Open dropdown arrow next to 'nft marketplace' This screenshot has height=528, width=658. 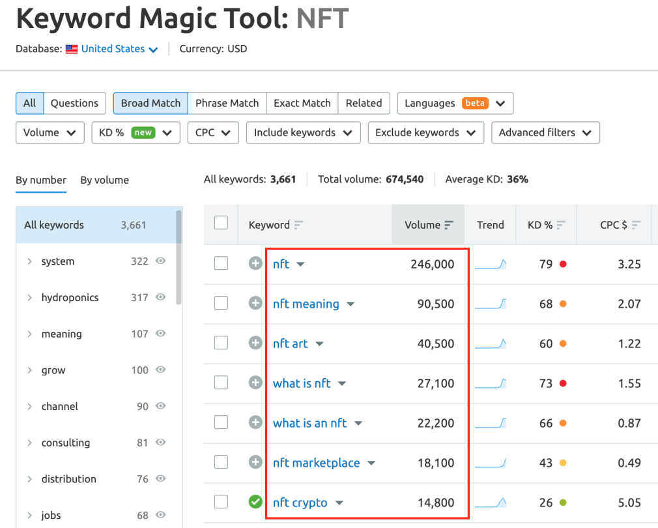point(371,463)
